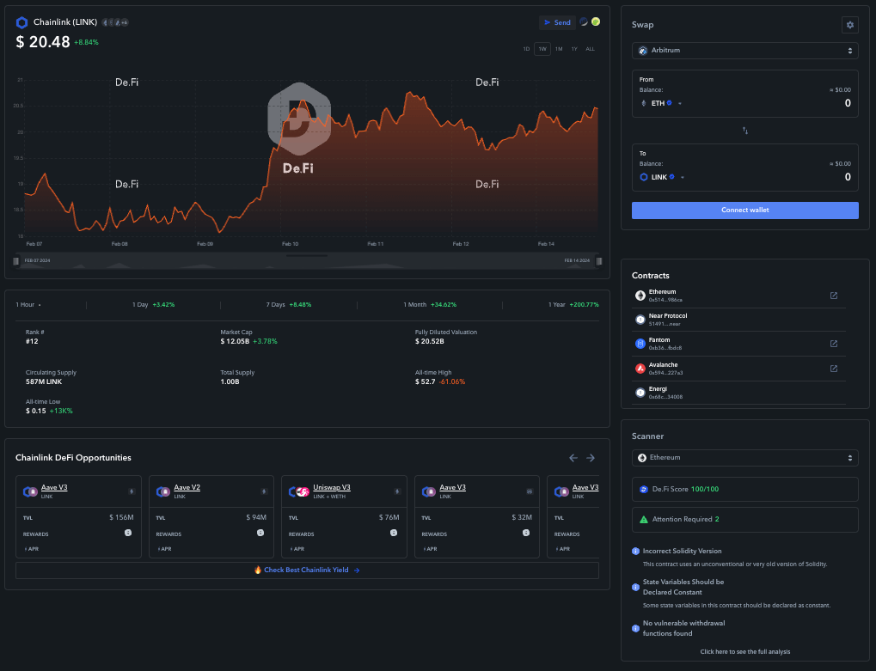Click Check Best Chainlink Yield link
The image size is (876, 671).
pos(307,570)
